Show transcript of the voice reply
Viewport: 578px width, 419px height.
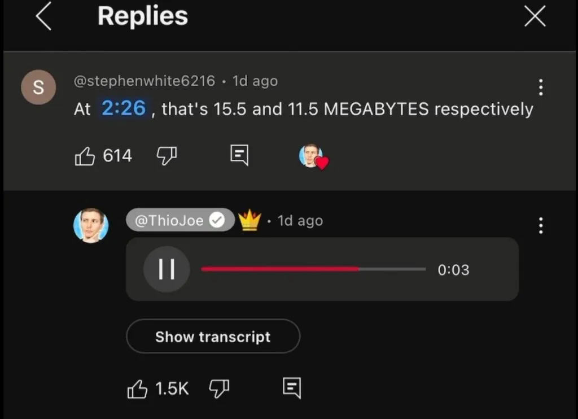(213, 337)
